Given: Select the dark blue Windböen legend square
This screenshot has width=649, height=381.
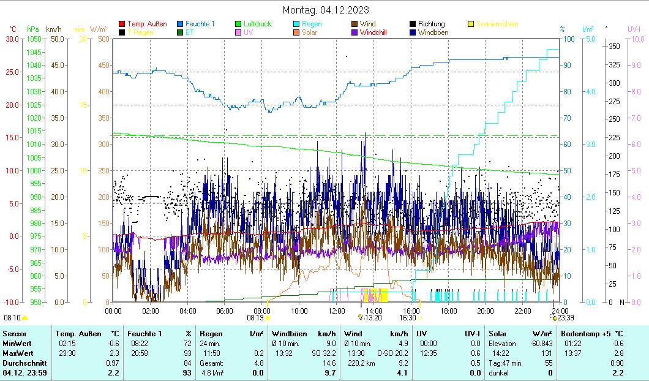Looking at the screenshot, I should click(413, 32).
